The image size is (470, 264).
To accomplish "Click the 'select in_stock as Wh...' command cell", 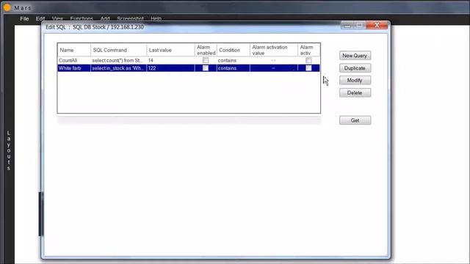I will coord(118,68).
